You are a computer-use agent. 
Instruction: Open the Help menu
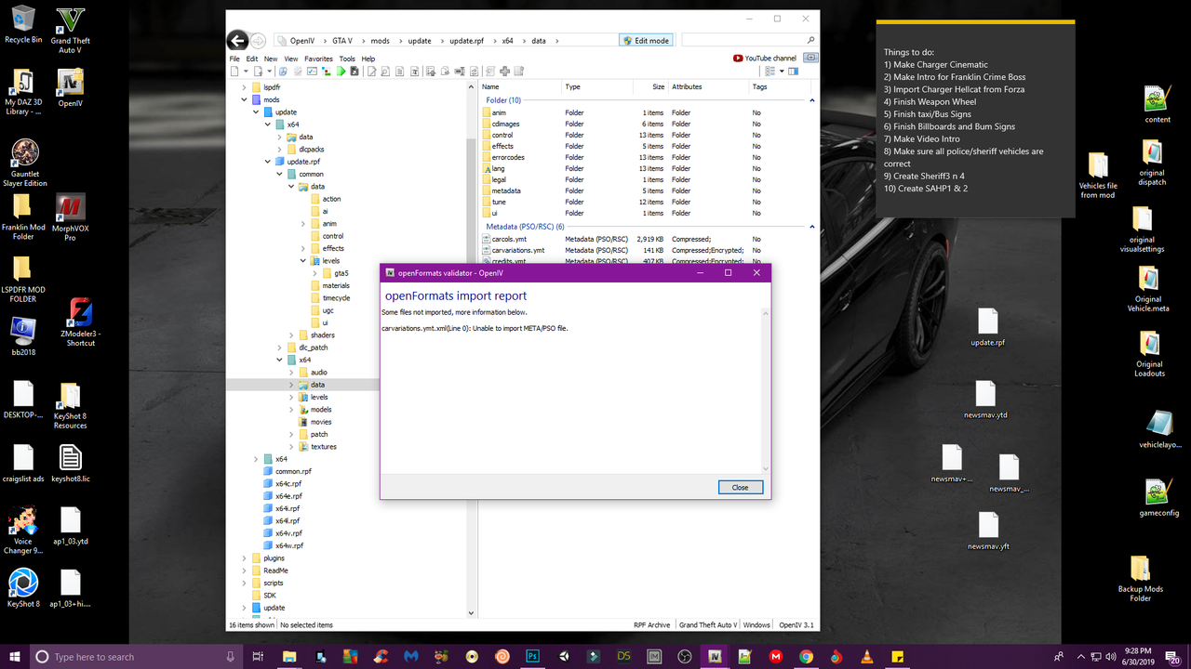point(368,59)
